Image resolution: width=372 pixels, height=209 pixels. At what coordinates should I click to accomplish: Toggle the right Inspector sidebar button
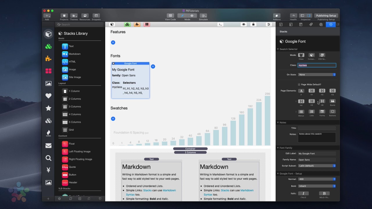point(309,16)
